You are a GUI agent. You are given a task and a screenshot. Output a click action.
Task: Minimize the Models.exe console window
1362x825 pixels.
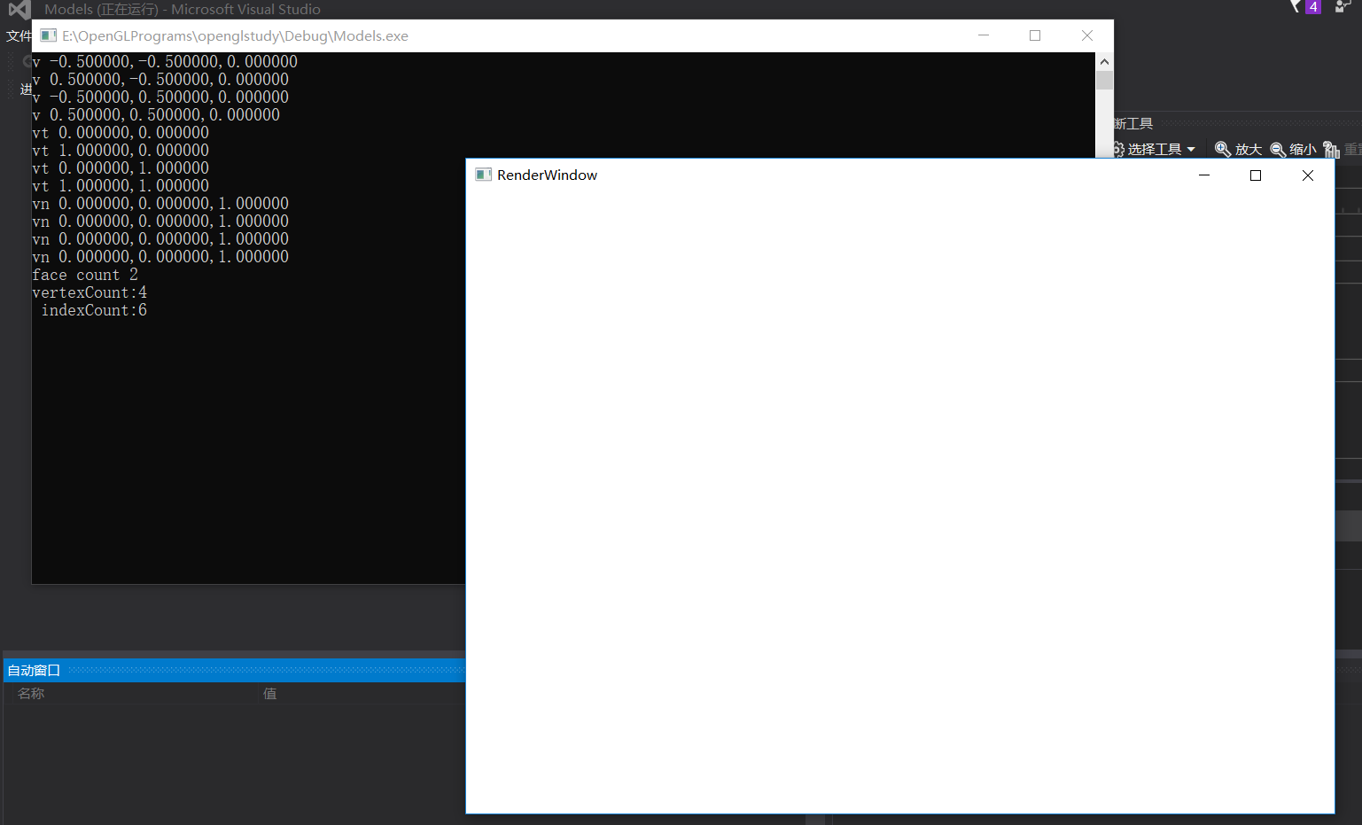tap(984, 35)
